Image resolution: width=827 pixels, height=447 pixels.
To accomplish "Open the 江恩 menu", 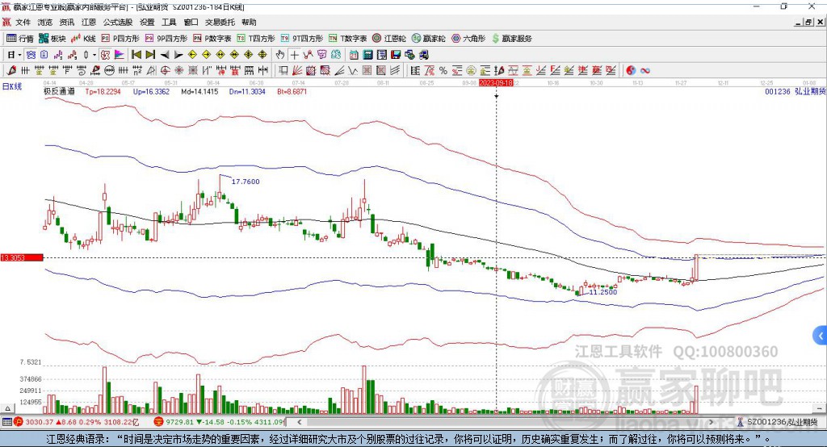I will (89, 22).
